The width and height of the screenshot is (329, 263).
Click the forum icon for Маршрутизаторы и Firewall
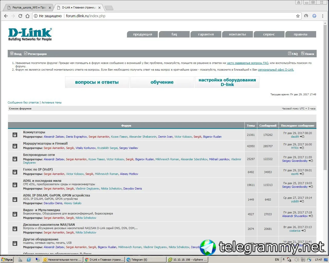(15, 146)
